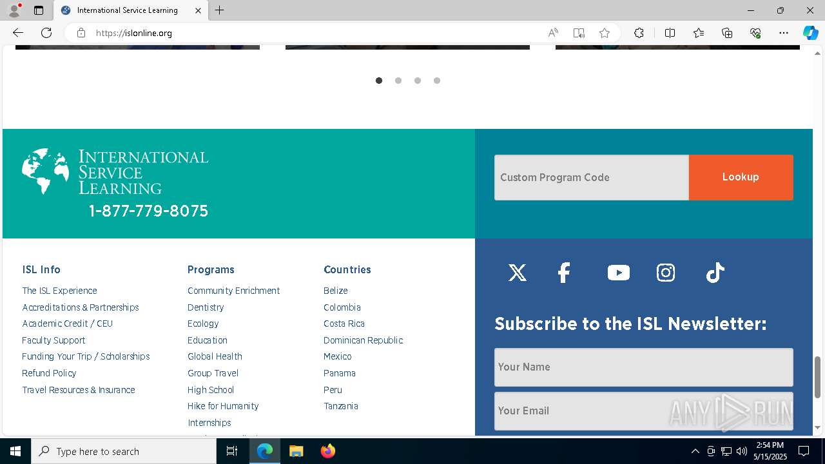This screenshot has height=464, width=825.
Task: View site information lock icon
Action: click(81, 33)
